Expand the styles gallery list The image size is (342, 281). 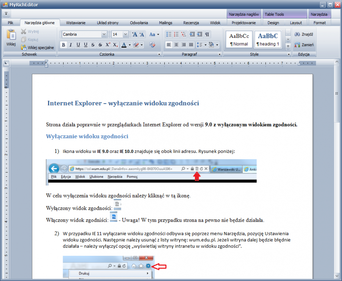coord(288,46)
